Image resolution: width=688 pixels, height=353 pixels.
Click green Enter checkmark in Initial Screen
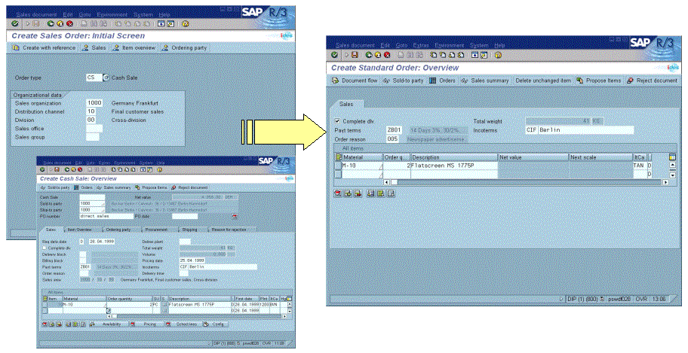(15, 23)
